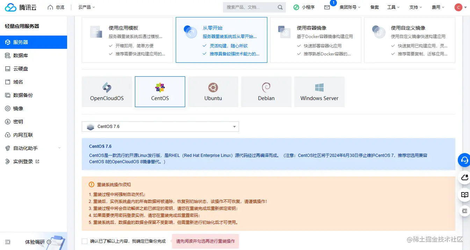The height and width of the screenshot is (250, 470).
Task: Click the 轻量应用服务器 heading
Action: pos(22,26)
